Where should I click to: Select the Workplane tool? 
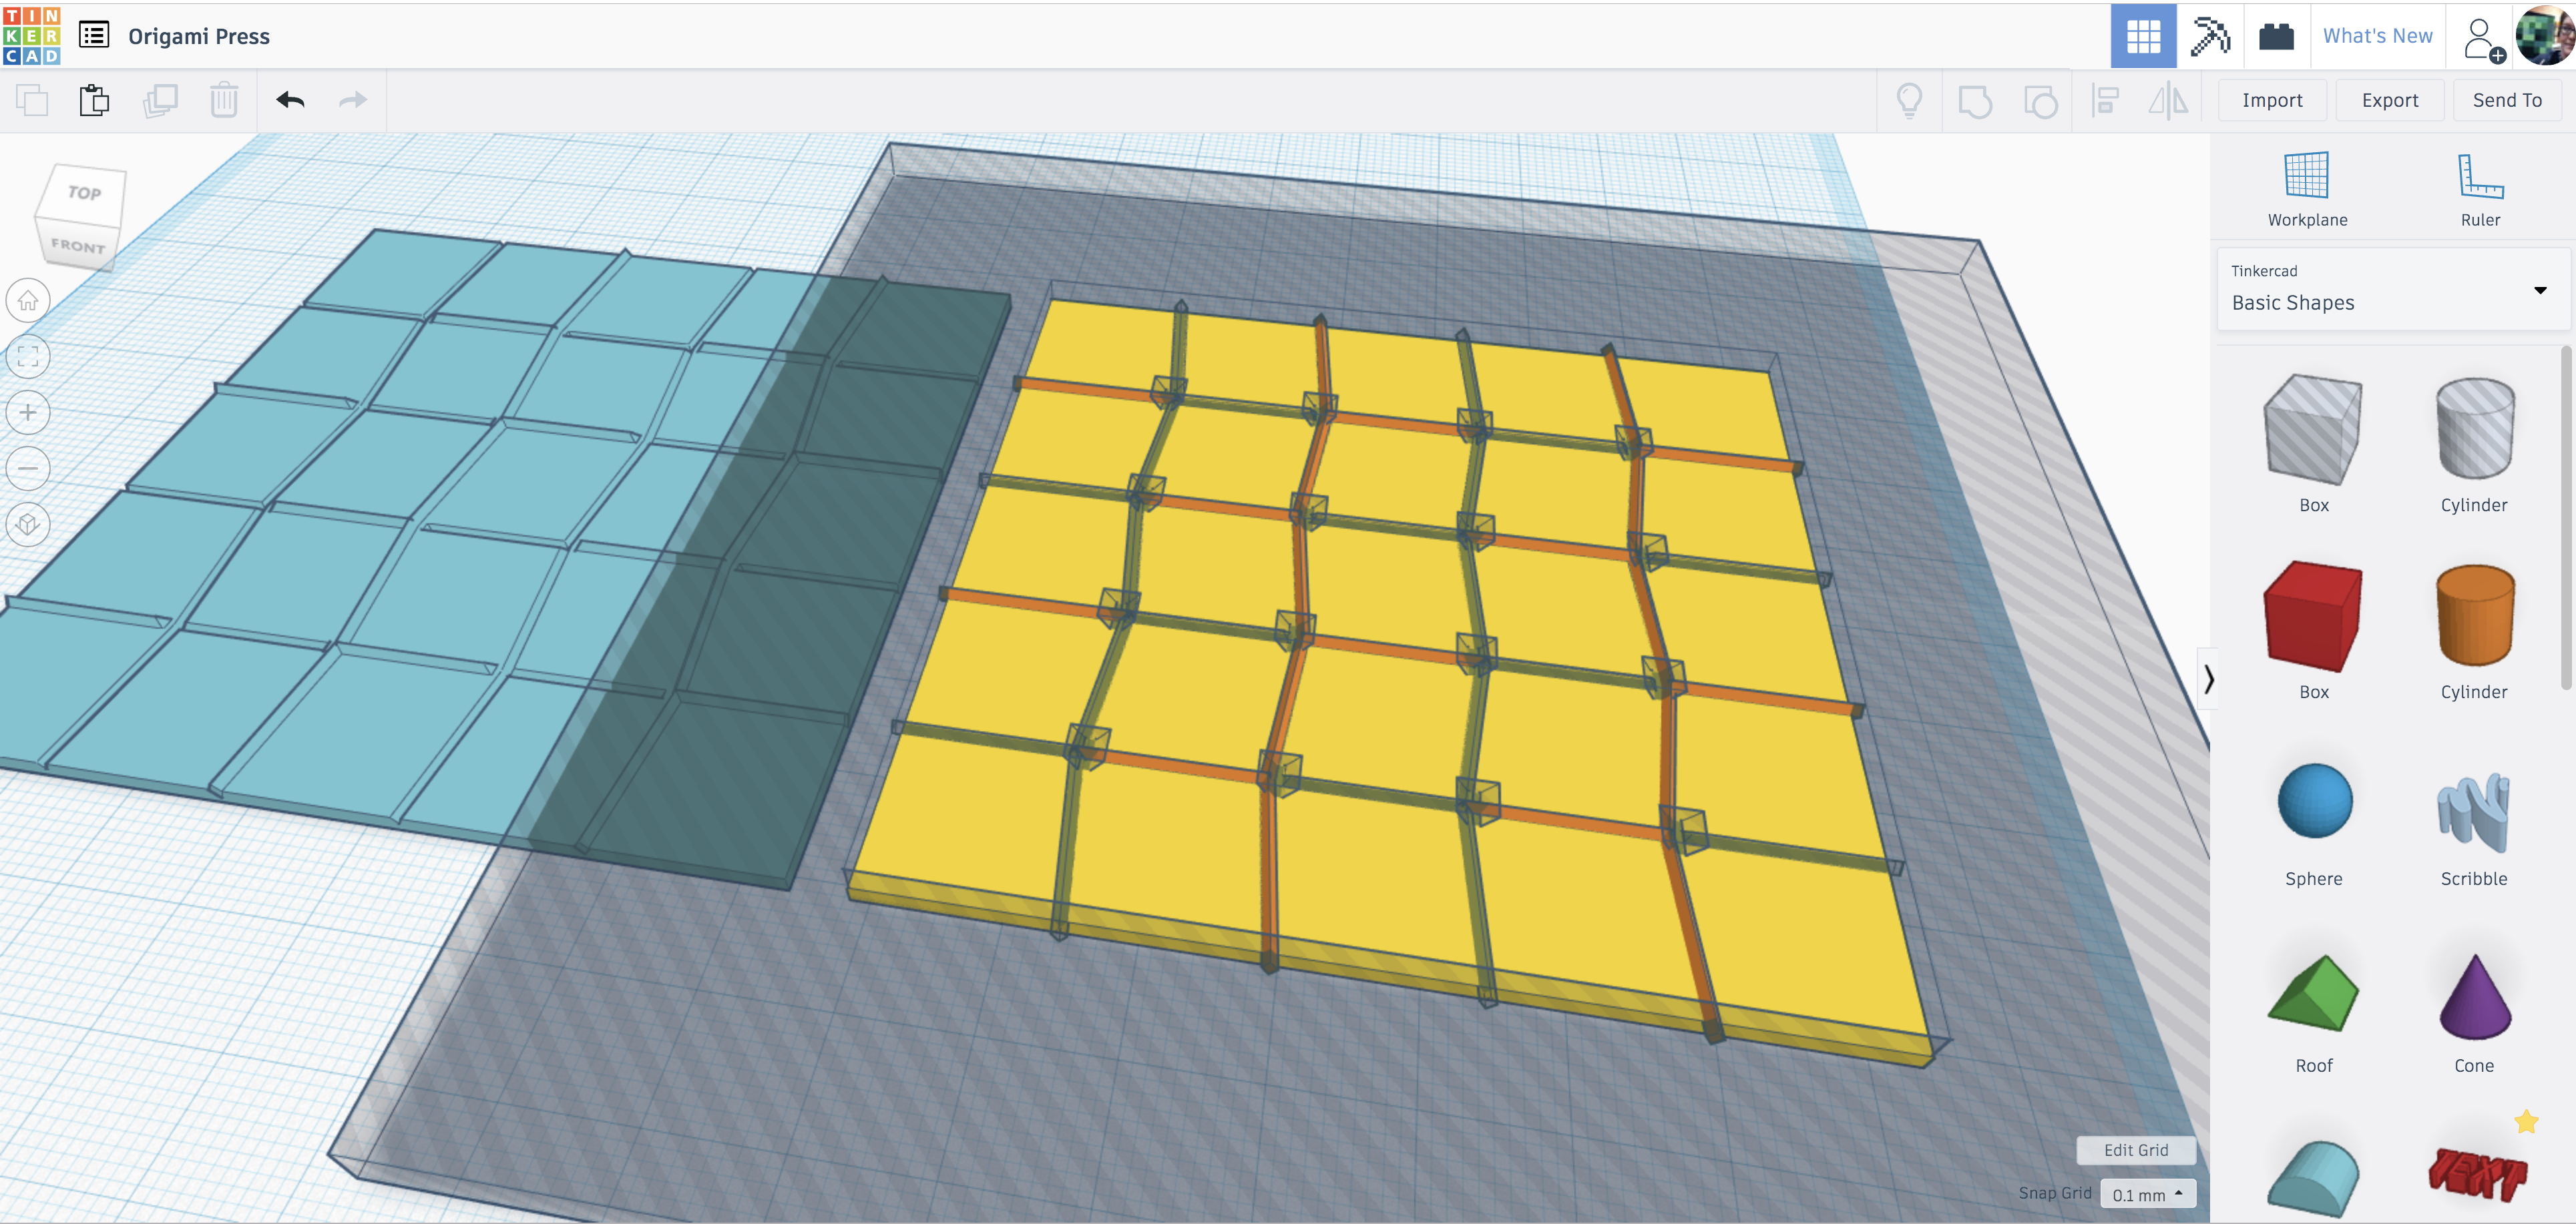coord(2307,190)
